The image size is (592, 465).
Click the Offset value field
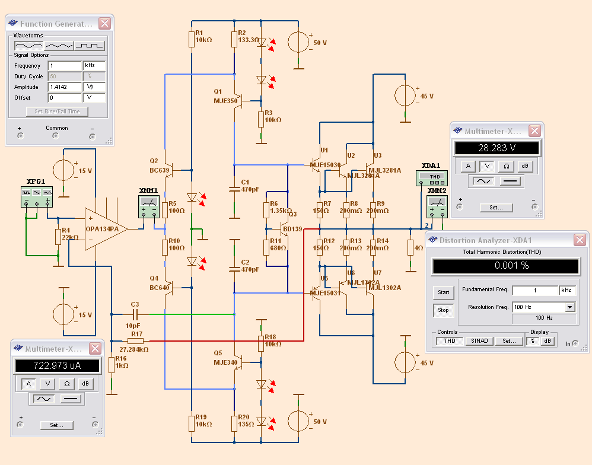click(65, 98)
